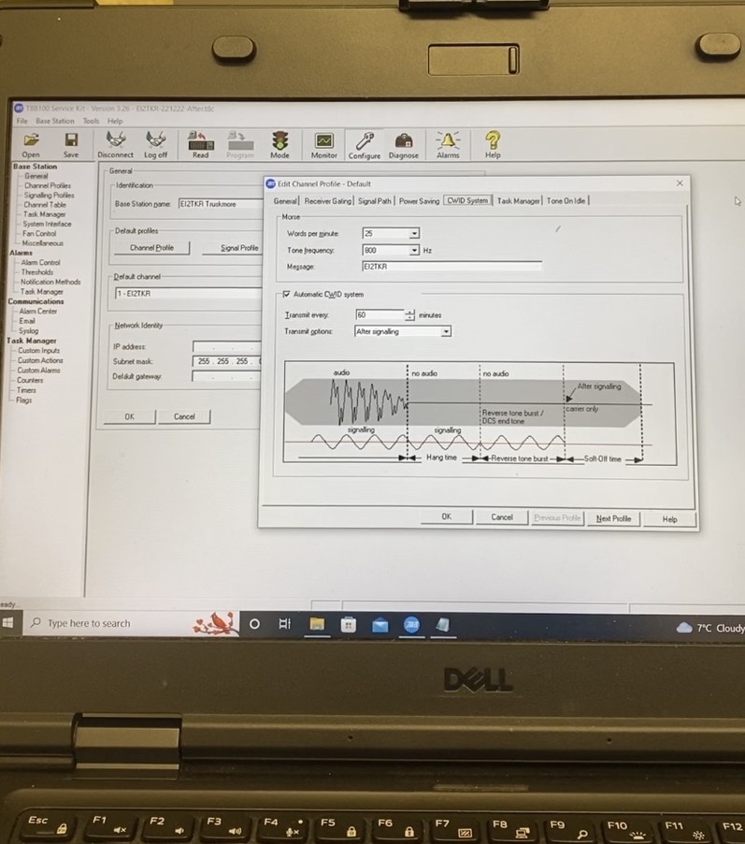Open the Tone frequency dropdown
This screenshot has width=745, height=844.
coord(414,251)
